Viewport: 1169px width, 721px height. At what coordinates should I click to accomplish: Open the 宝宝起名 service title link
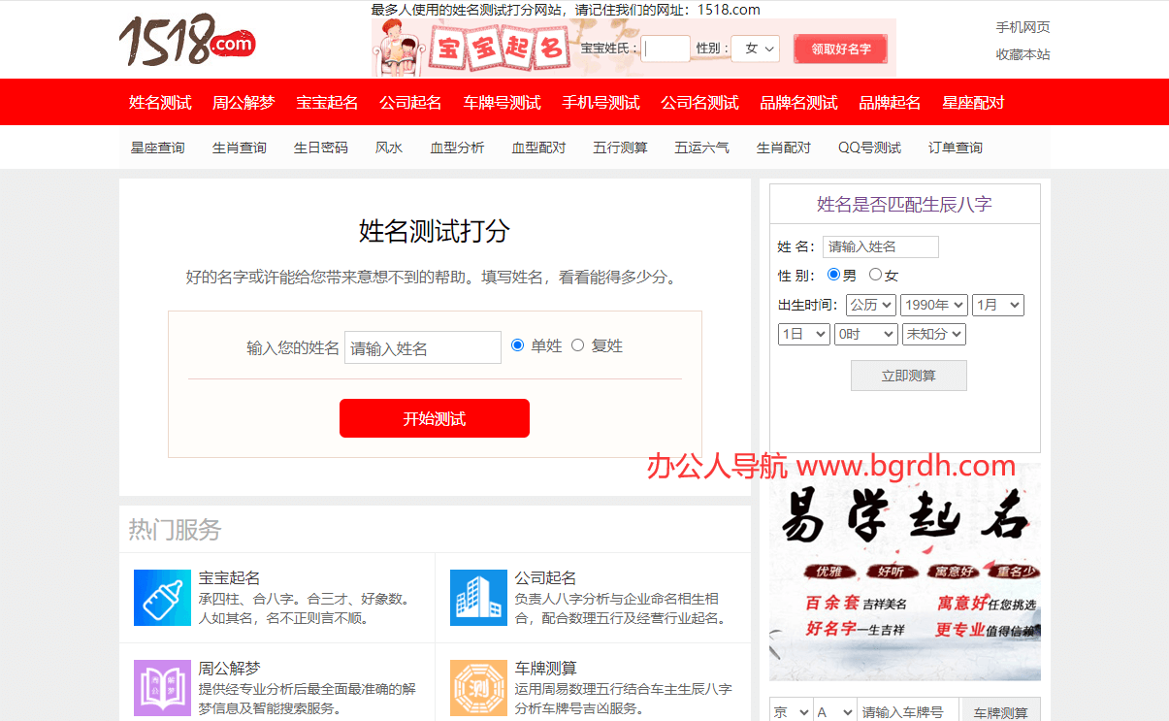click(230, 578)
